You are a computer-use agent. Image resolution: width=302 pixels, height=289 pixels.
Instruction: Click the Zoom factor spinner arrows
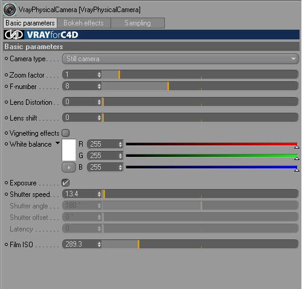tap(99, 75)
